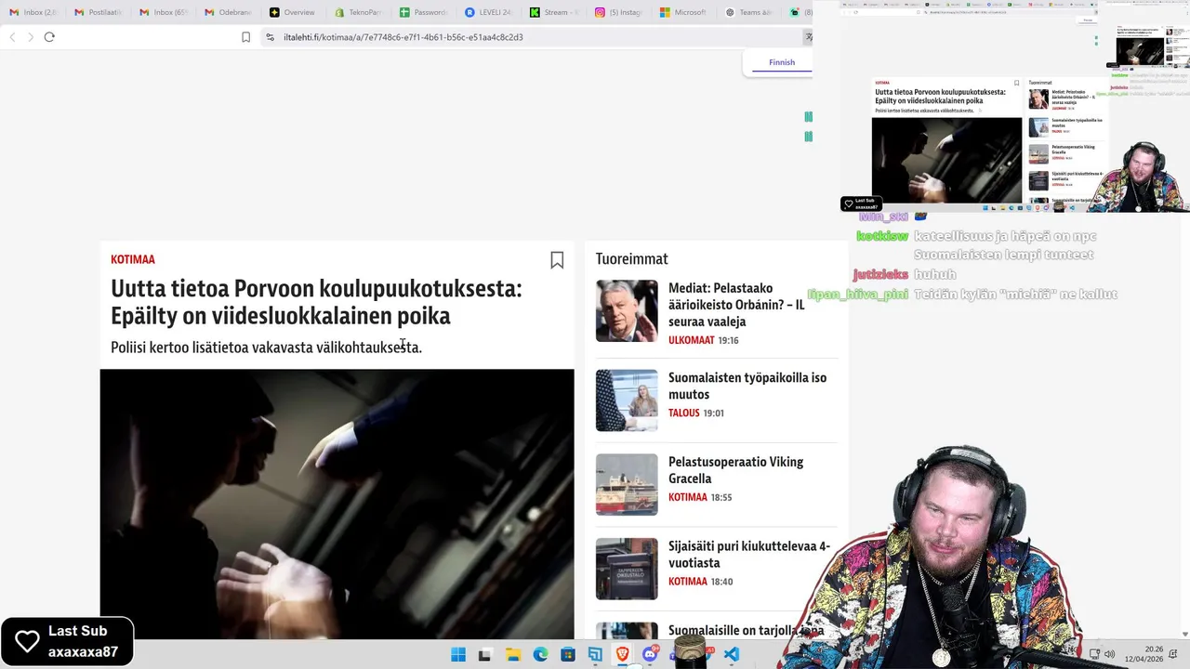Select Finnish in the translate popup
This screenshot has height=669, width=1190.
[x=782, y=62]
